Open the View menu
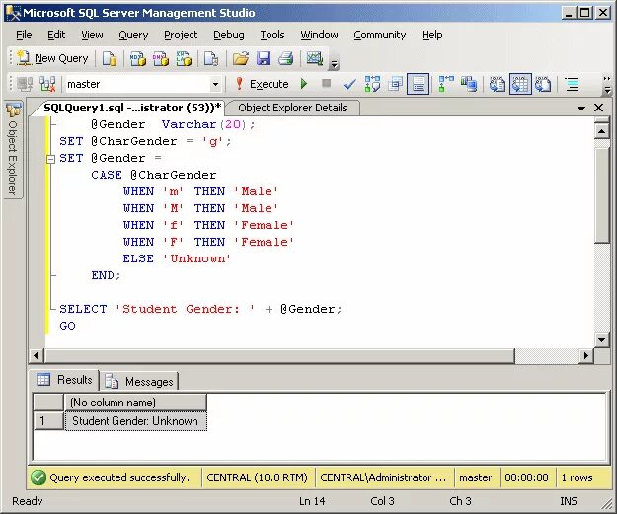The height and width of the screenshot is (514, 617). tap(92, 35)
